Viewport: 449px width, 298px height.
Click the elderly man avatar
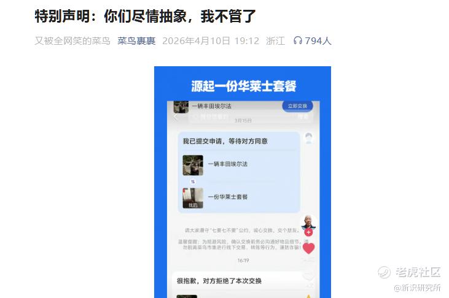coord(308,221)
